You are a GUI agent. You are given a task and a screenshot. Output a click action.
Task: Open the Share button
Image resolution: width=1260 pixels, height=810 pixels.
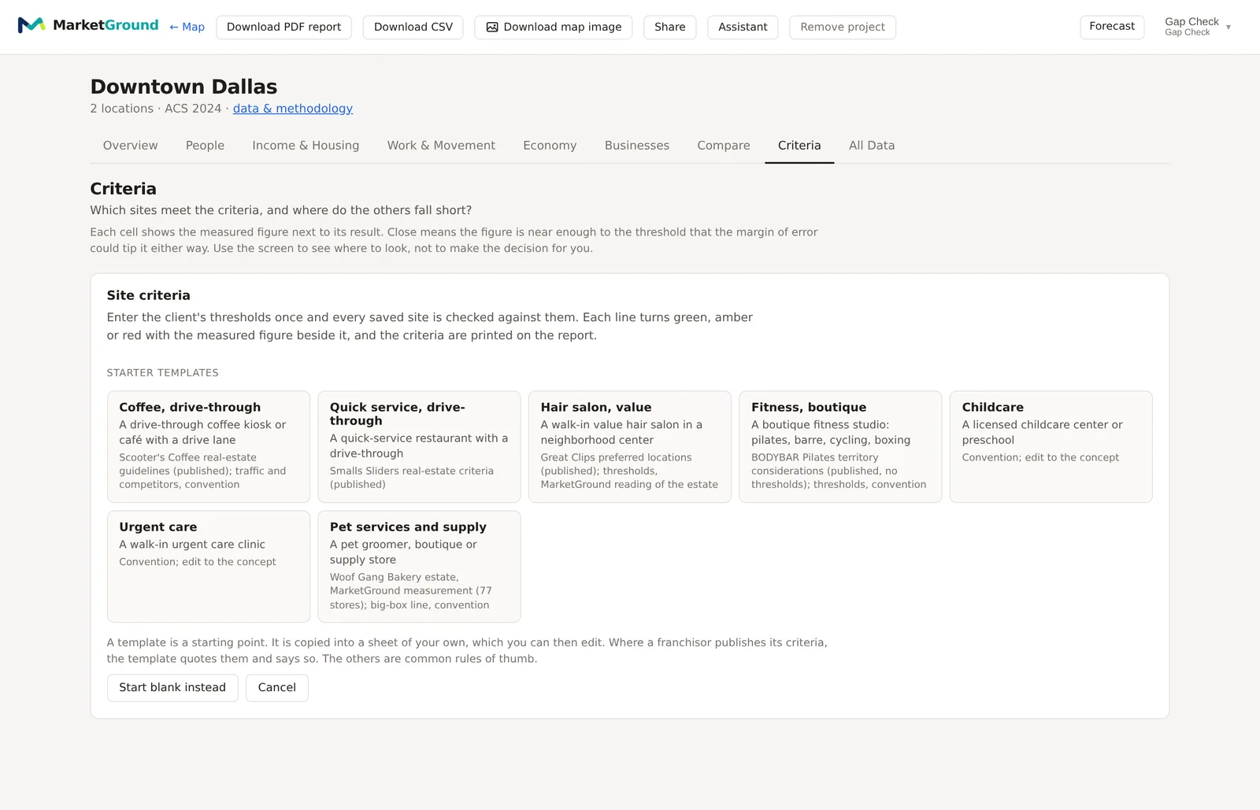(670, 27)
